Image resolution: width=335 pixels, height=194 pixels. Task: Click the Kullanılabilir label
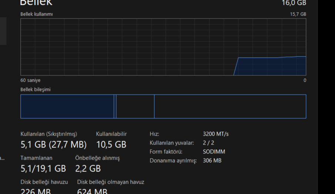point(111,134)
